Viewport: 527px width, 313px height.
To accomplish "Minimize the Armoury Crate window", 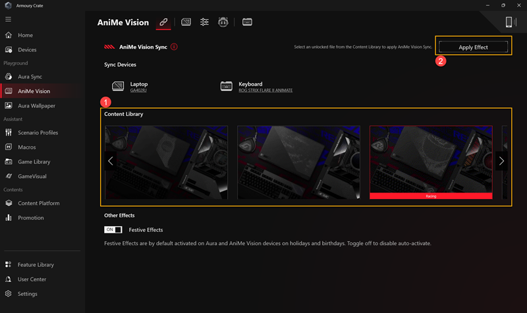I will pyautogui.click(x=487, y=5).
